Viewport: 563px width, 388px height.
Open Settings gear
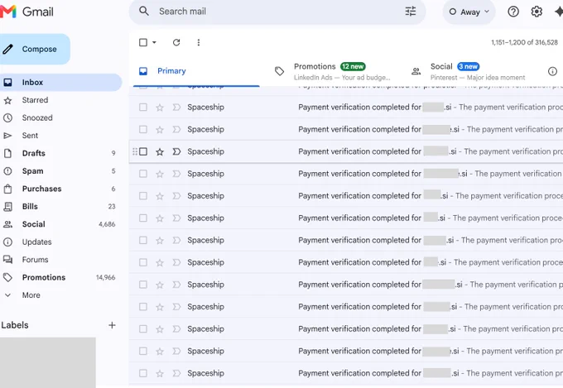tap(537, 12)
